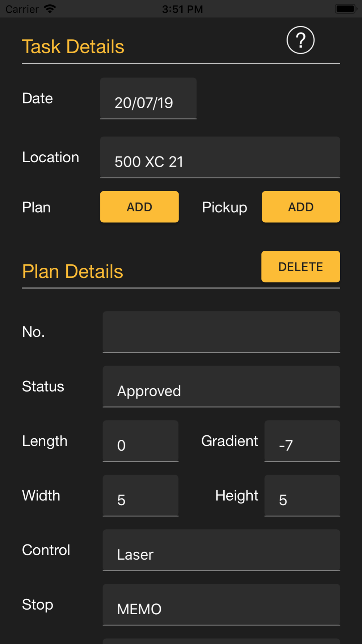This screenshot has width=362, height=644.
Task: Open the Status dropdown showing Approved
Action: coord(221,386)
